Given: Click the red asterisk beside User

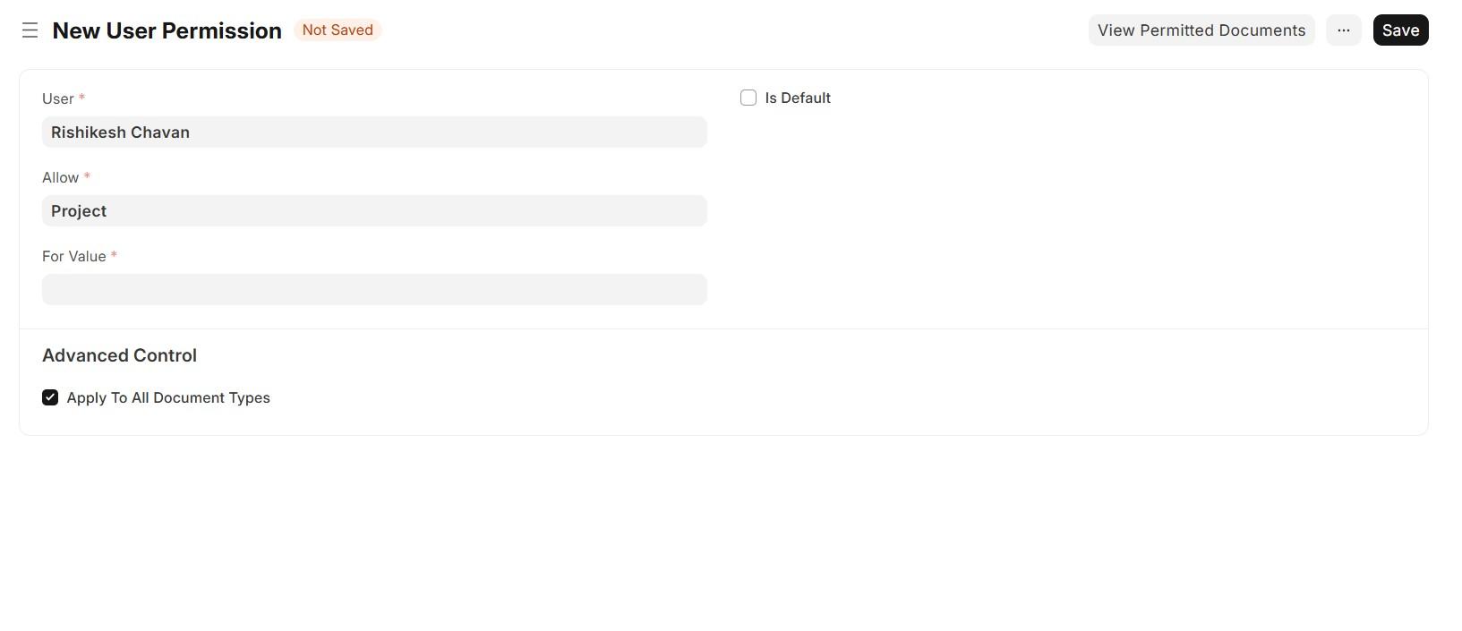Looking at the screenshot, I should [x=82, y=98].
